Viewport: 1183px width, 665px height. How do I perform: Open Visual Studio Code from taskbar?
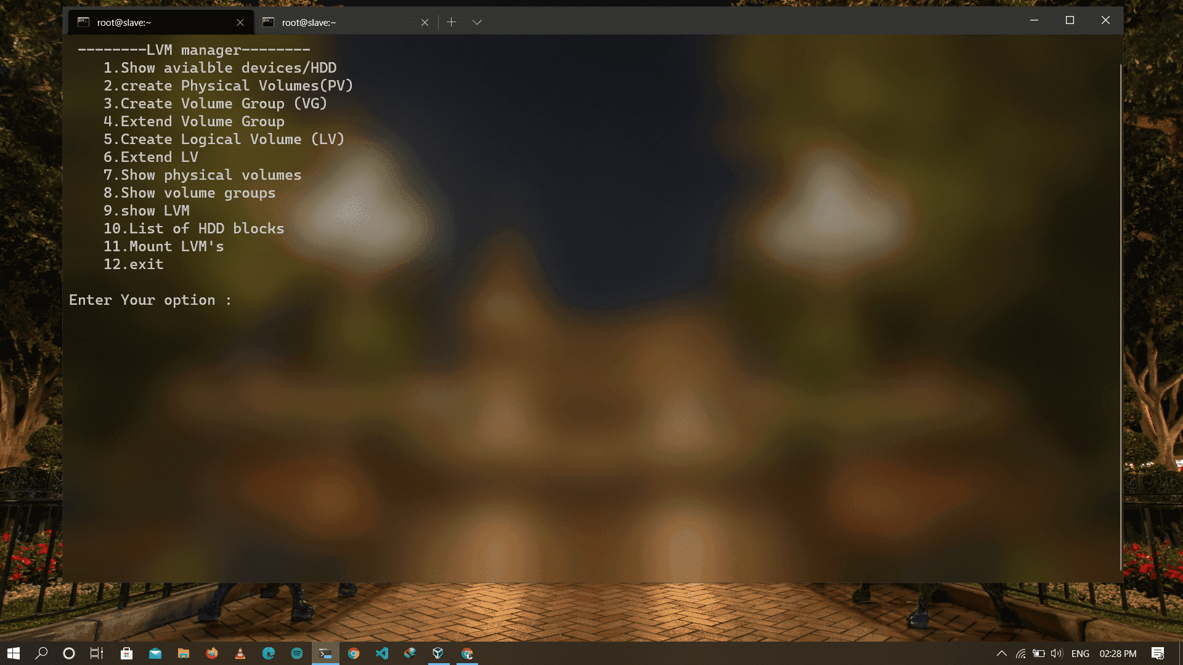382,653
